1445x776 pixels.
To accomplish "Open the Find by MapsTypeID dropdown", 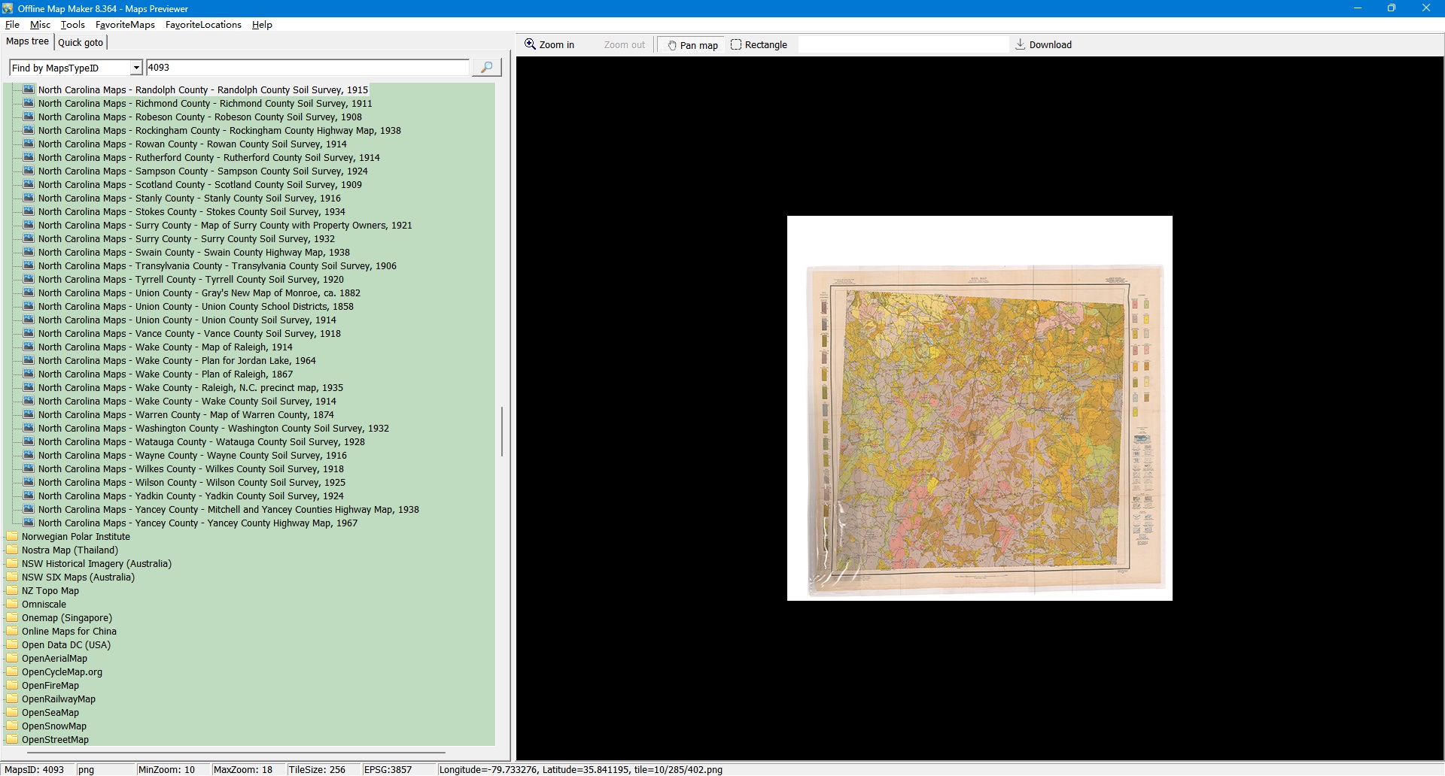I will click(136, 68).
